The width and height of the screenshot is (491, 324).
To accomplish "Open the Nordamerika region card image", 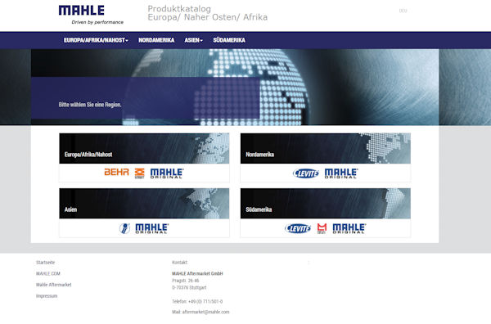I will point(326,148).
